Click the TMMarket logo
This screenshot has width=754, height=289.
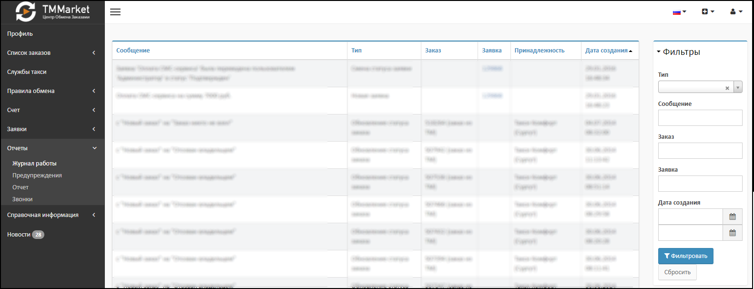[52, 12]
